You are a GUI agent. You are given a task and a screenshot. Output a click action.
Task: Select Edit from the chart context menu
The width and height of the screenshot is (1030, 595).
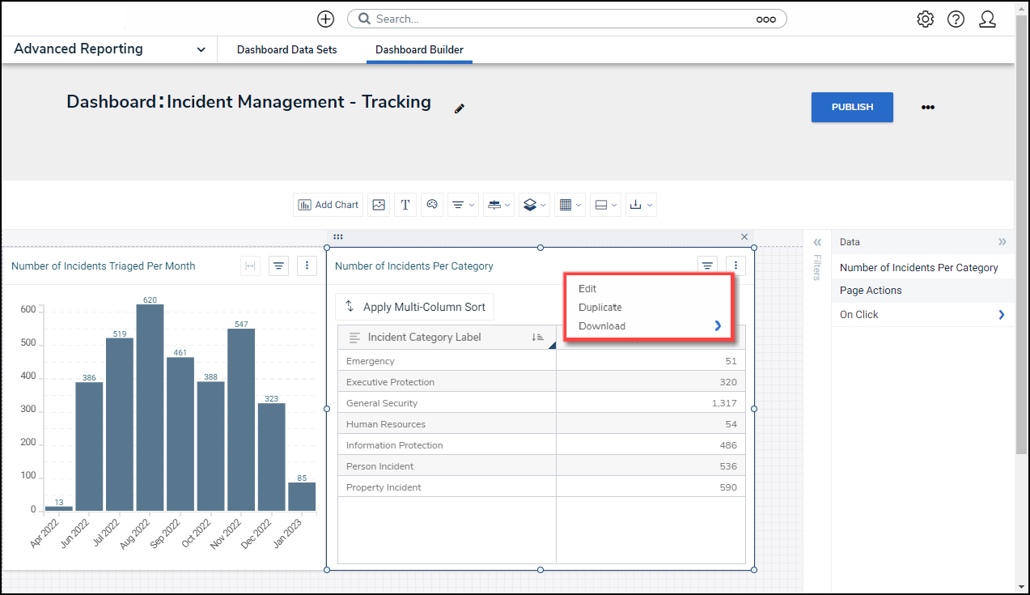pyautogui.click(x=587, y=289)
